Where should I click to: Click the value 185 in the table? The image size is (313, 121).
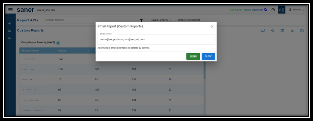click(x=97, y=69)
